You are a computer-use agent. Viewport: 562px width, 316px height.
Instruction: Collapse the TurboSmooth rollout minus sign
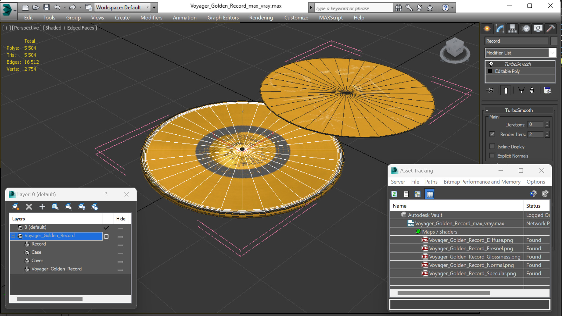tap(487, 110)
